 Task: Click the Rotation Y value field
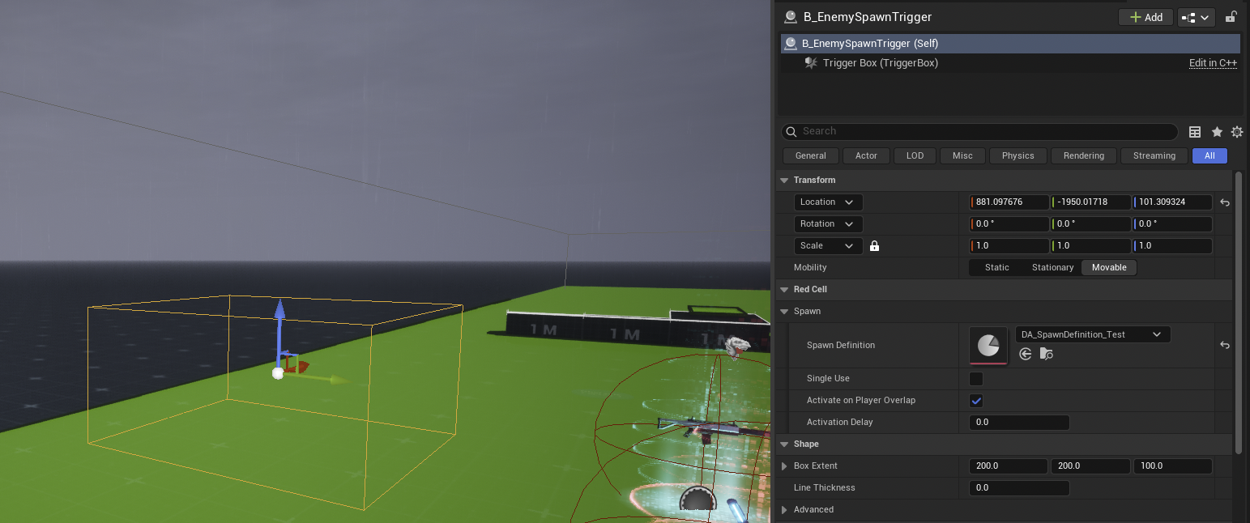click(x=1090, y=223)
